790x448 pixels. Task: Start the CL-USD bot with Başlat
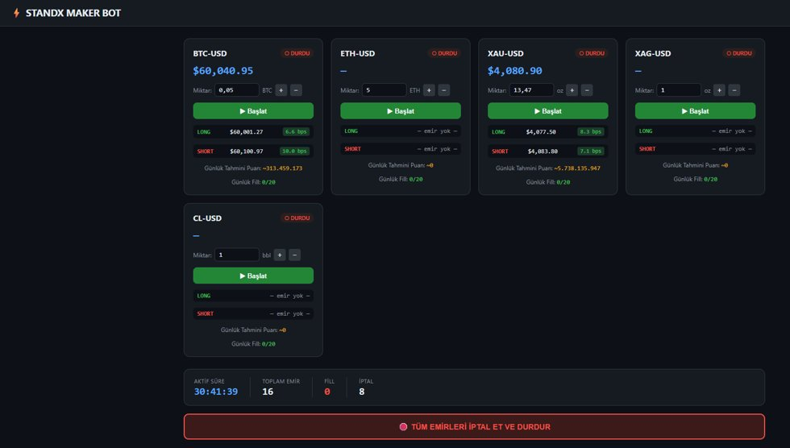253,276
